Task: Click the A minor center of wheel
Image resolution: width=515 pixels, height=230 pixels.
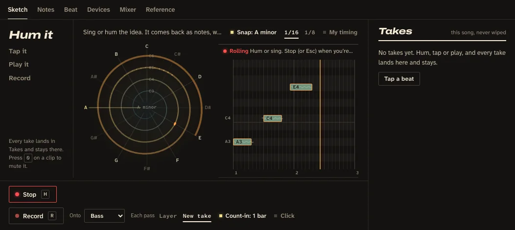Action: click(x=147, y=107)
